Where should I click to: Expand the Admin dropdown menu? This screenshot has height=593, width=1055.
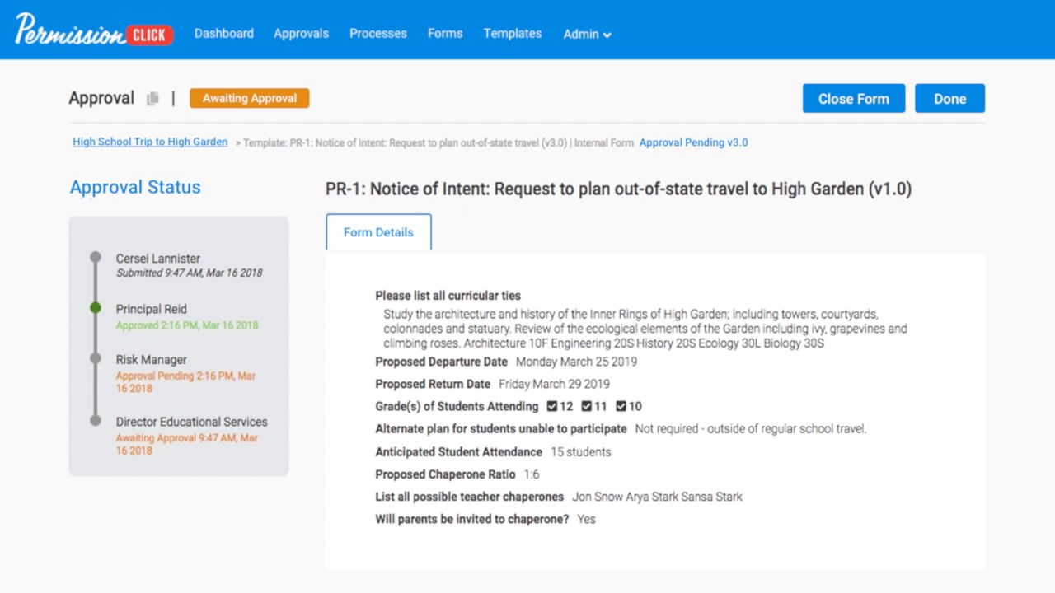(587, 35)
